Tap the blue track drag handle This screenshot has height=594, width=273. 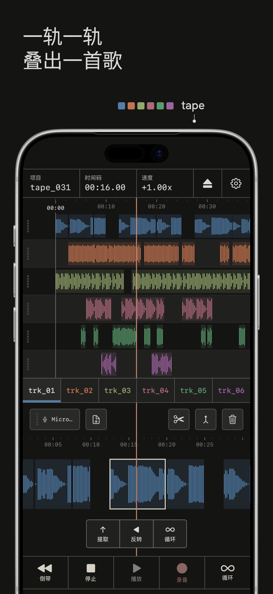point(28,226)
